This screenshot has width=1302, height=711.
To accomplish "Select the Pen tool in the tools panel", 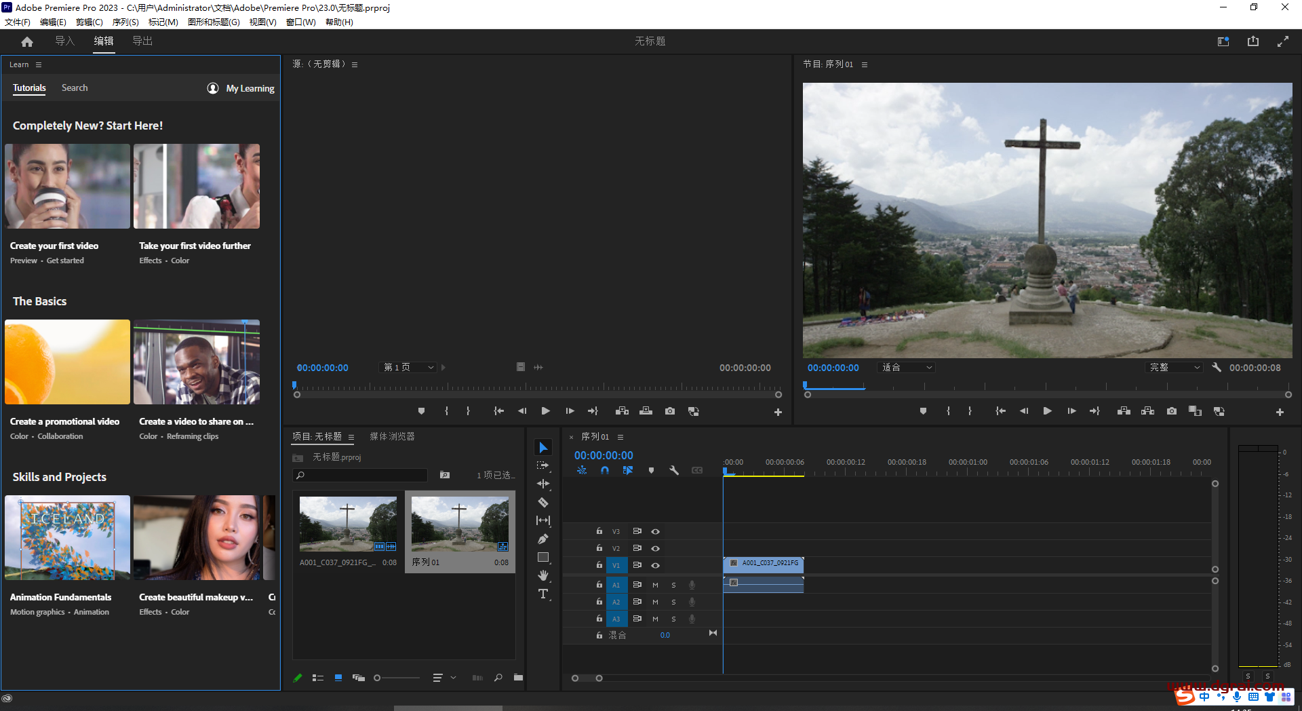I will point(542,539).
